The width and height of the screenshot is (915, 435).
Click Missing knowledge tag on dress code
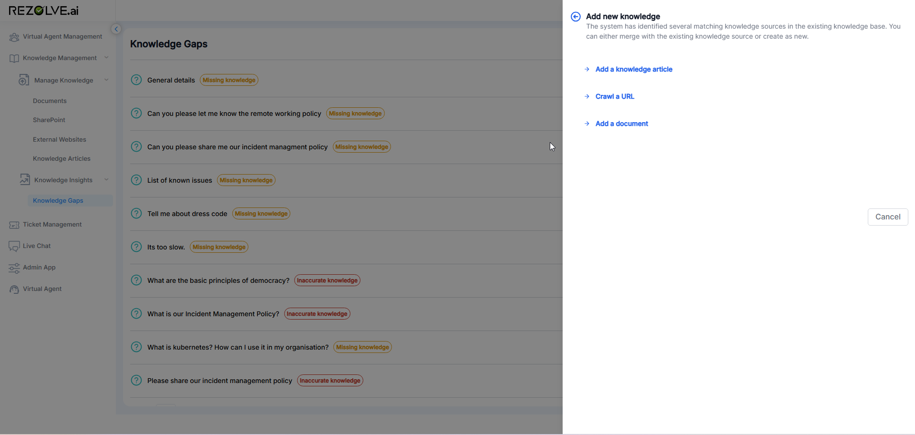coord(261,214)
